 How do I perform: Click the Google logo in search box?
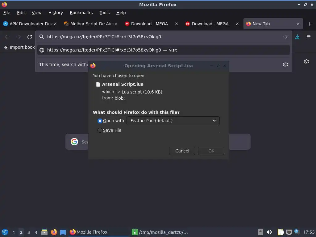point(74,142)
